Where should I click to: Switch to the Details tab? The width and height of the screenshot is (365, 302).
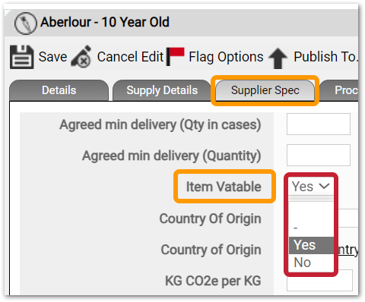coord(59,90)
